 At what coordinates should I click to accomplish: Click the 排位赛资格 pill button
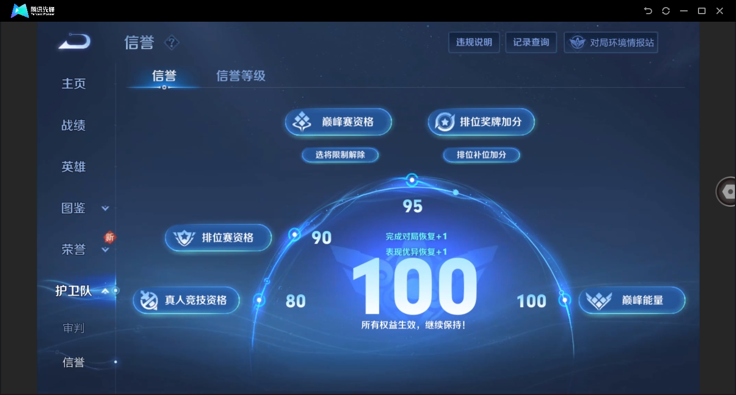point(218,238)
